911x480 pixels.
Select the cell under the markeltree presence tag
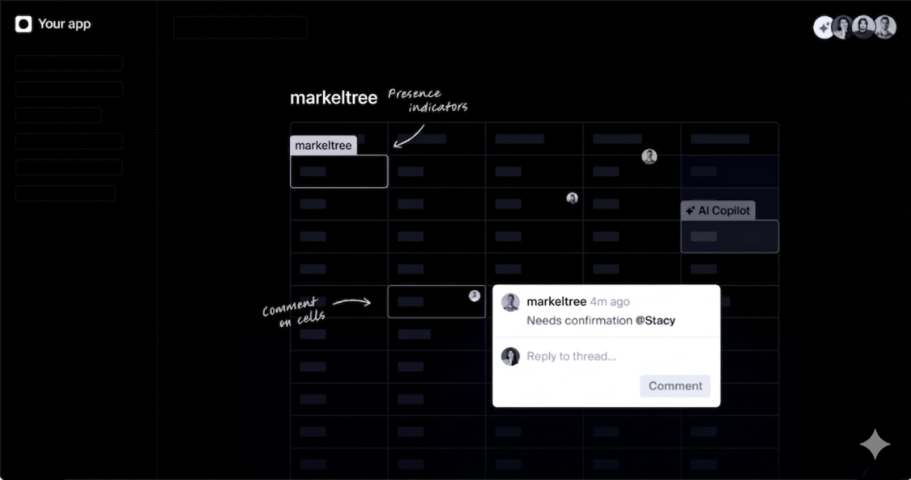pyautogui.click(x=338, y=172)
